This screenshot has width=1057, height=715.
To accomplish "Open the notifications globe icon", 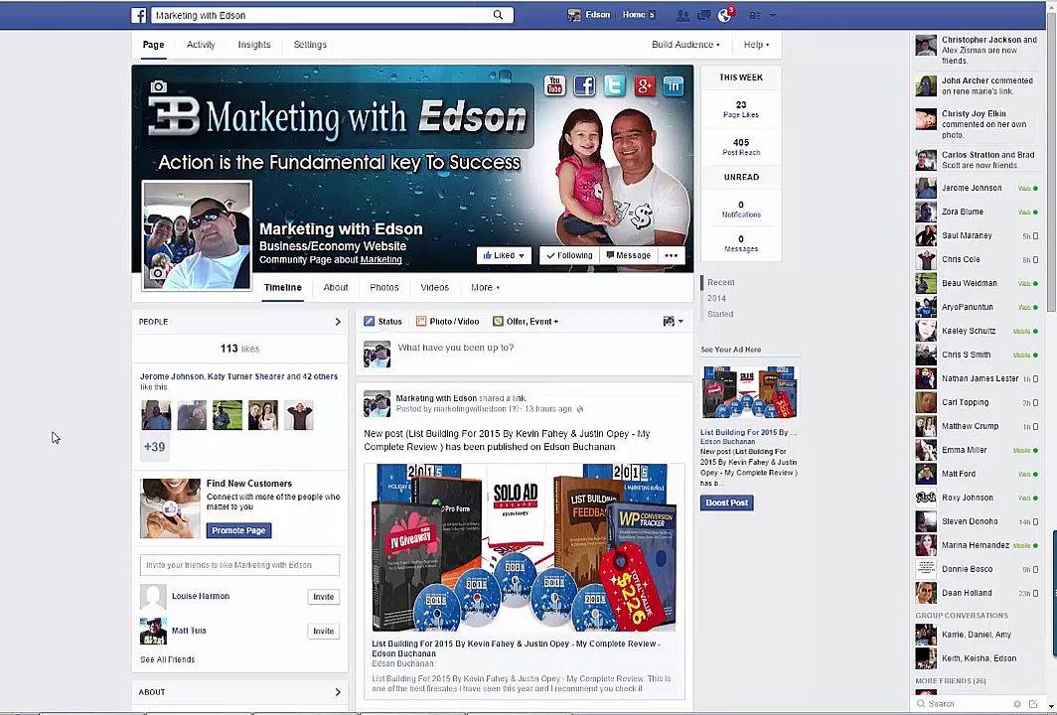I will tap(724, 15).
